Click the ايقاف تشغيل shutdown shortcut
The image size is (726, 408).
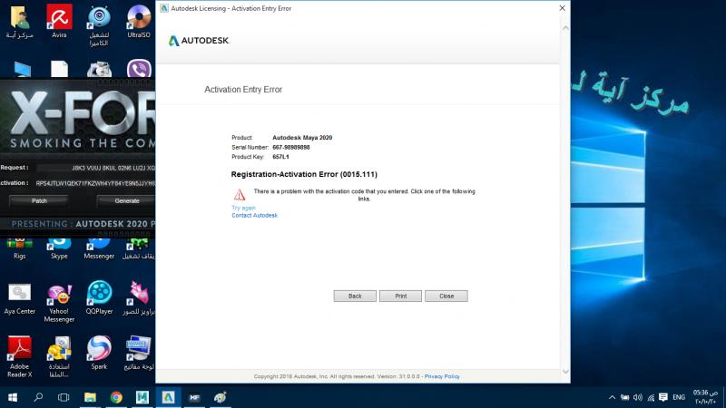tap(139, 248)
